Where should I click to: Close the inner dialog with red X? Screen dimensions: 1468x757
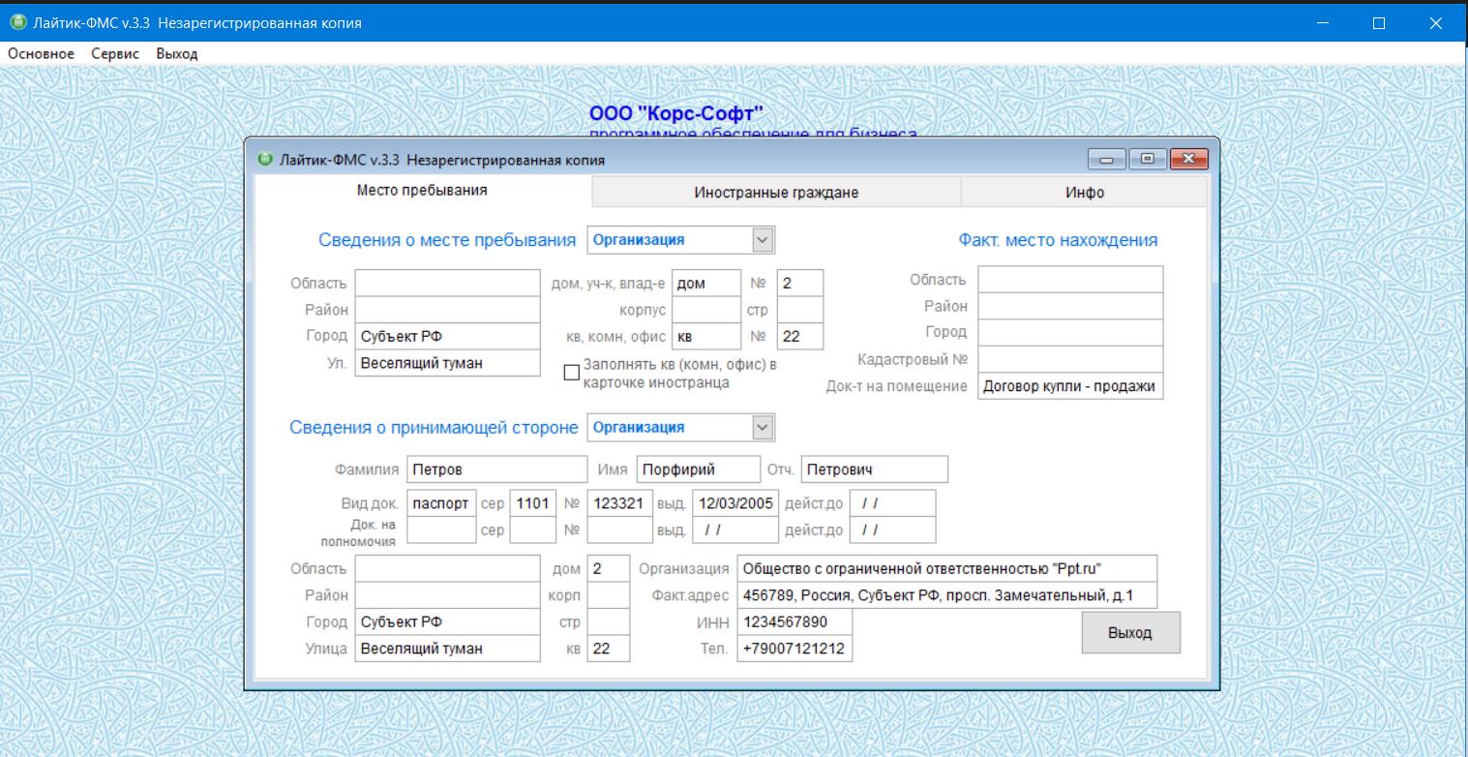tap(1189, 160)
